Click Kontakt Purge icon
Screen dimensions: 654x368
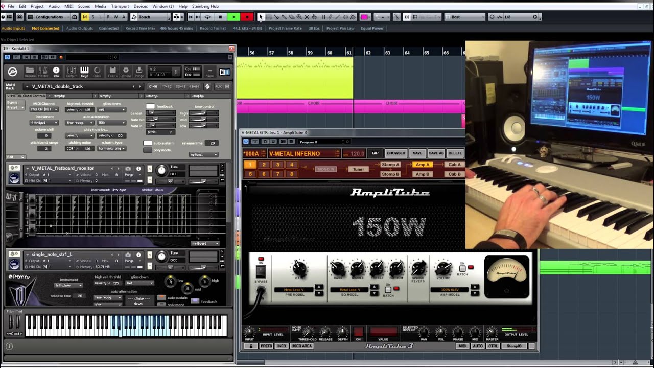point(138,72)
